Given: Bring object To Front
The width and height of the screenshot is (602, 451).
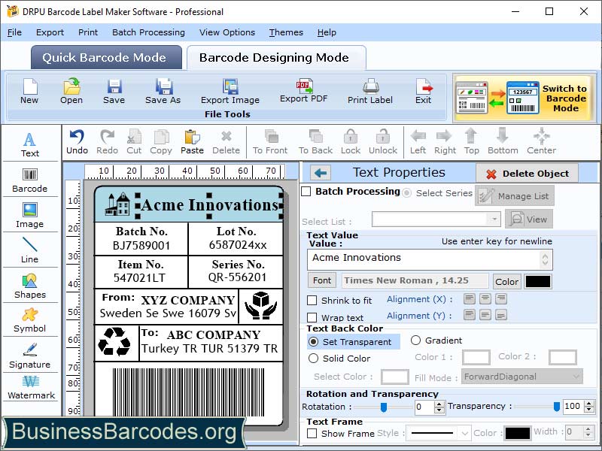Looking at the screenshot, I should [270, 142].
